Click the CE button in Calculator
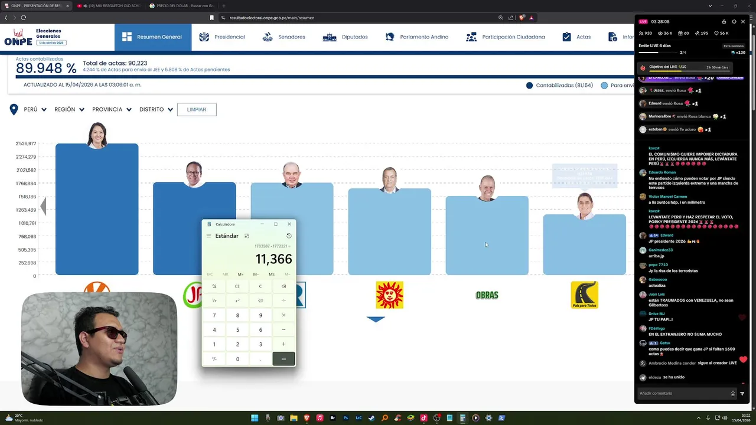The image size is (756, 425). click(237, 286)
